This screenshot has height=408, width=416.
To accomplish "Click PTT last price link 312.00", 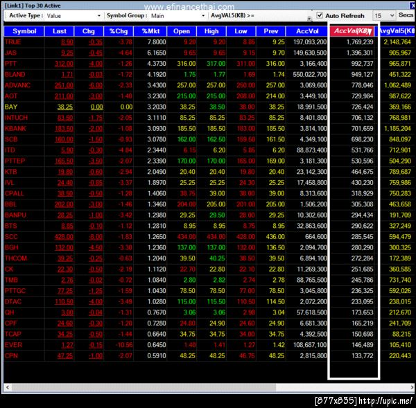I will 64,64.
